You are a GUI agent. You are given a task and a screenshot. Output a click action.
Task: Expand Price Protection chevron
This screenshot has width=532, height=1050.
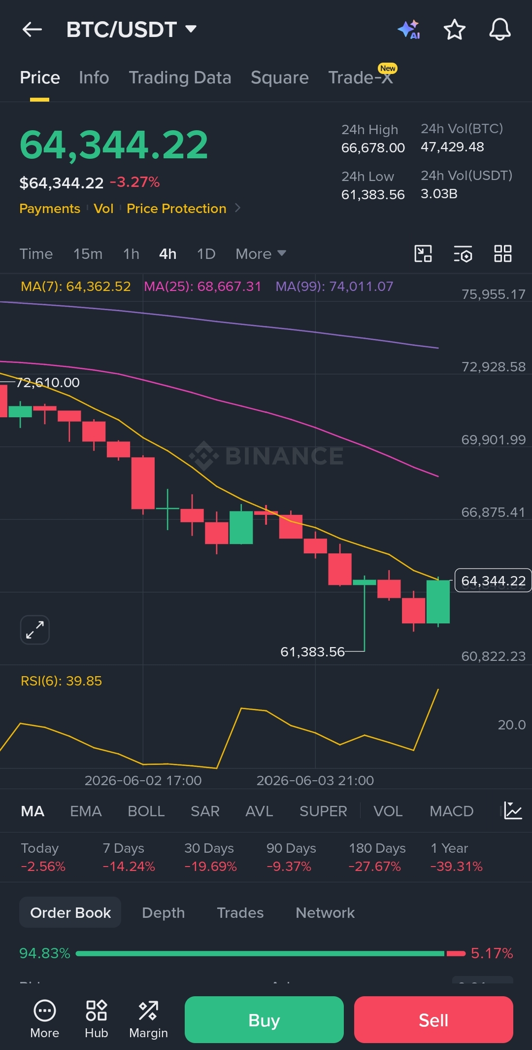point(238,208)
